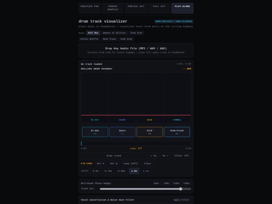Viewport: 272px width, 204px height.
Task: Nudge metronome phase by -20ms
Action: [156, 183]
